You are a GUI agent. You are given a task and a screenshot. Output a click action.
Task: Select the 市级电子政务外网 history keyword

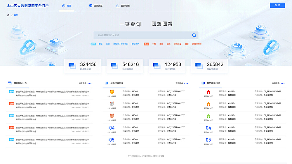pyautogui.click(x=121, y=44)
